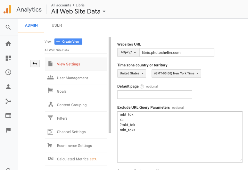Image resolution: width=248 pixels, height=170 pixels.
Task: Select View Settings menu item
Action: [76, 64]
